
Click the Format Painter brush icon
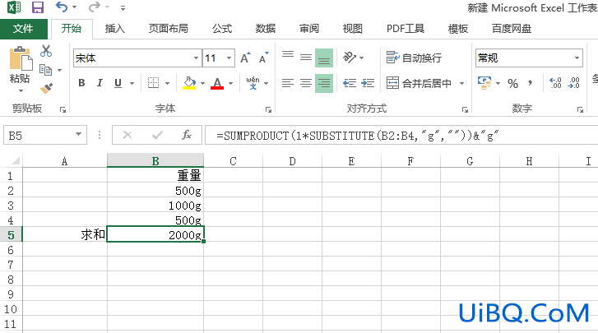click(x=46, y=89)
